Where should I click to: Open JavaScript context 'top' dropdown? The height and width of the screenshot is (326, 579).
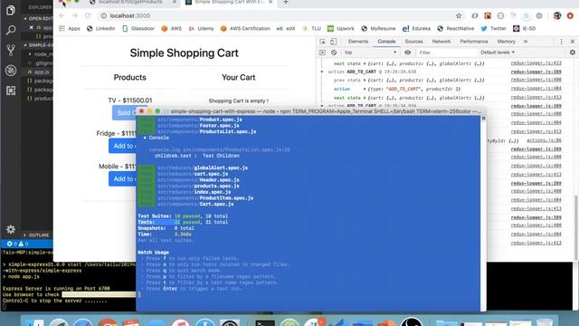370,53
